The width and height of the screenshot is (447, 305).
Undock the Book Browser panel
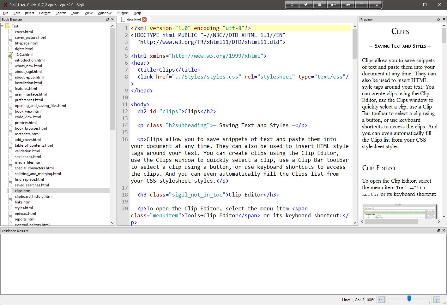click(x=107, y=19)
